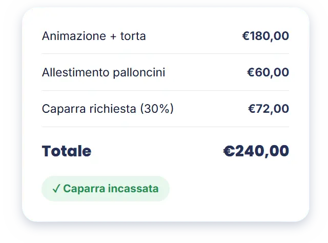Image resolution: width=328 pixels, height=243 pixels.
Task: Click the word incassata in green badge
Action: click(x=133, y=188)
